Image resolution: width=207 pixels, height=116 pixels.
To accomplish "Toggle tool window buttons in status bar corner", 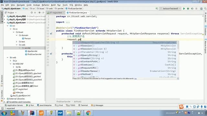I will click(2, 108).
